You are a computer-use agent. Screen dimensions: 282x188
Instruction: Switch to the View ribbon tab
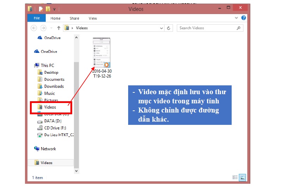click(93, 18)
